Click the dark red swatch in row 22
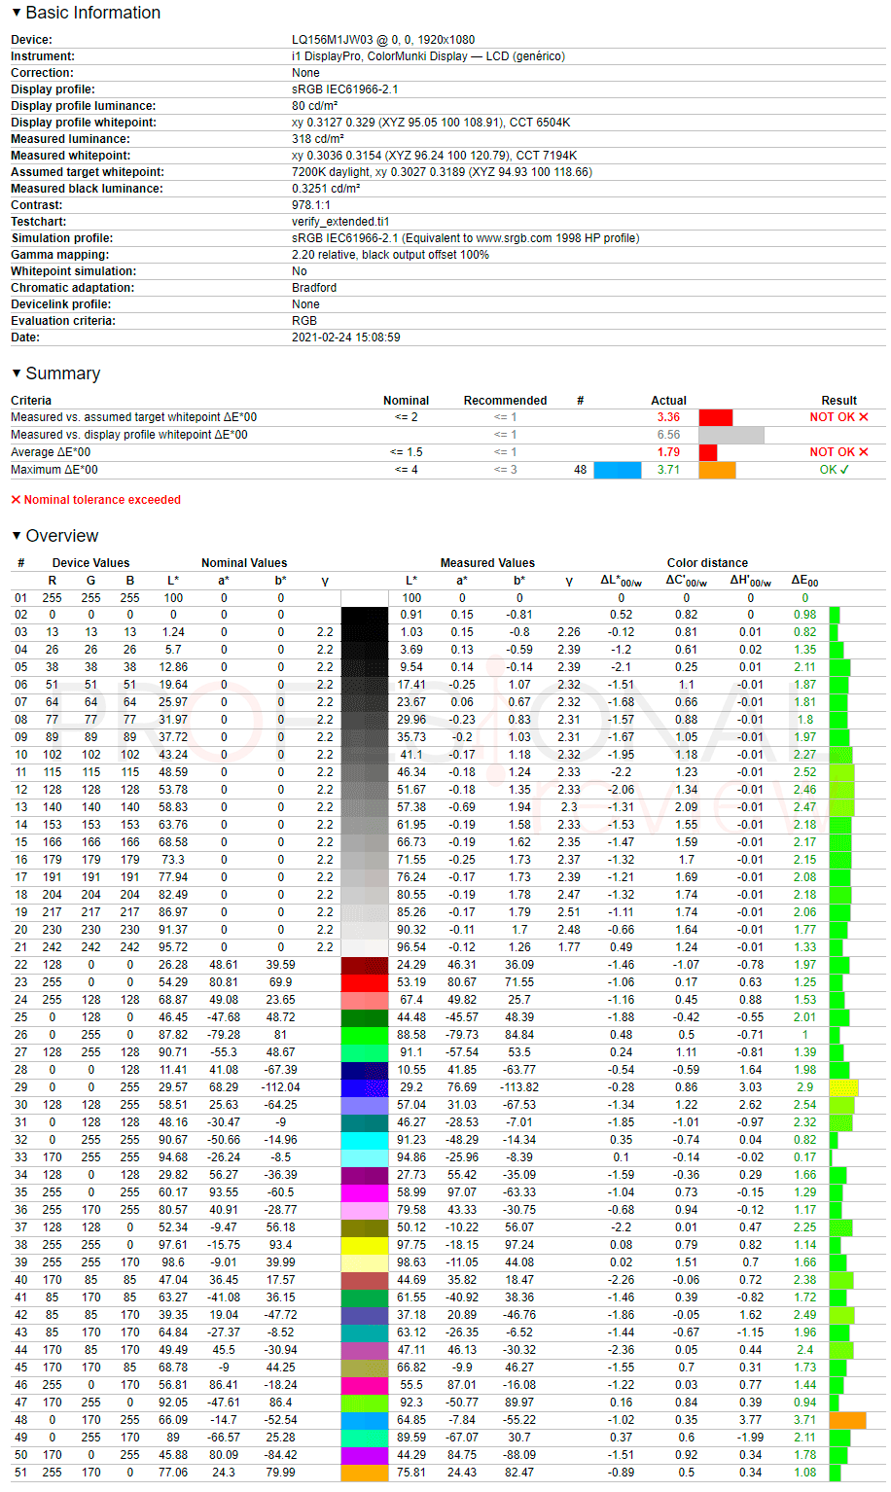891x1492 pixels. (x=365, y=965)
